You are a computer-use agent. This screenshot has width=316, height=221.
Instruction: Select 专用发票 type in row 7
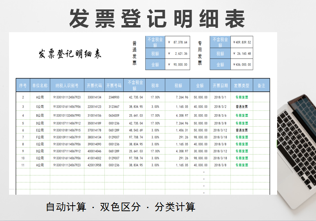tap(242, 137)
